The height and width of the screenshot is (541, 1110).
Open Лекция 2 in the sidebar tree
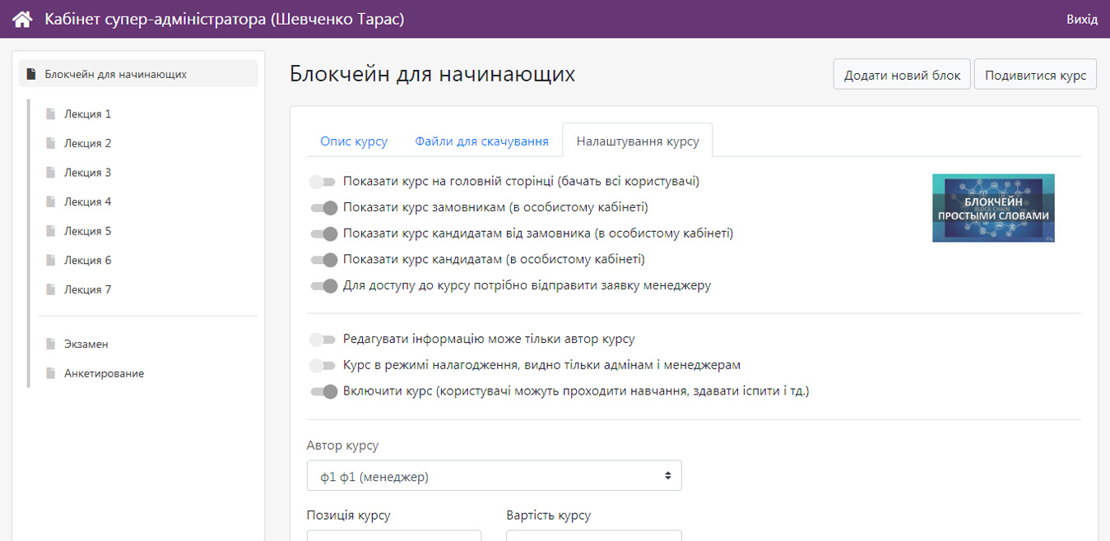88,143
